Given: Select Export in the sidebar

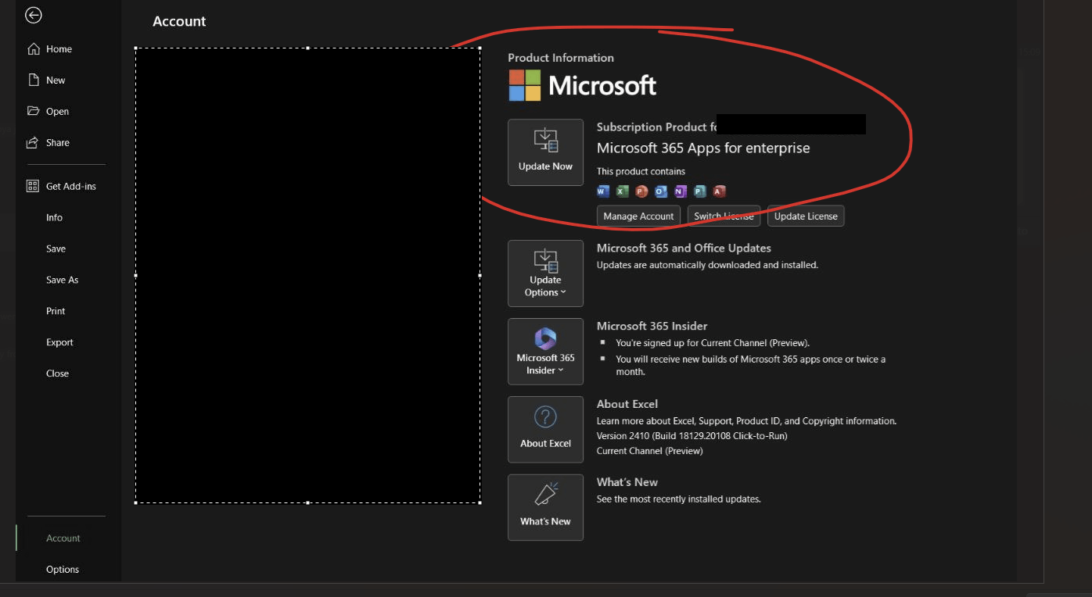Looking at the screenshot, I should coord(60,343).
